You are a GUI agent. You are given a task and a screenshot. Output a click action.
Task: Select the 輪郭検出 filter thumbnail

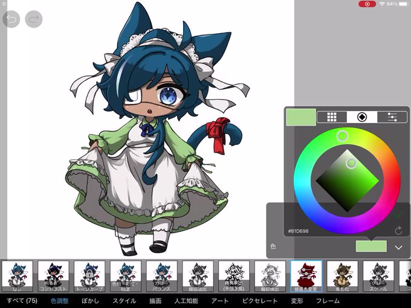270,276
